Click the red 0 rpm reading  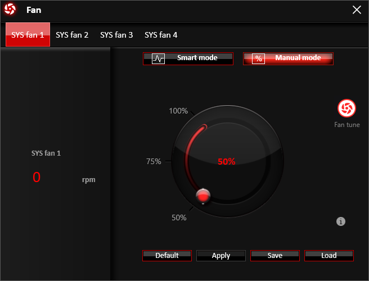click(x=37, y=177)
